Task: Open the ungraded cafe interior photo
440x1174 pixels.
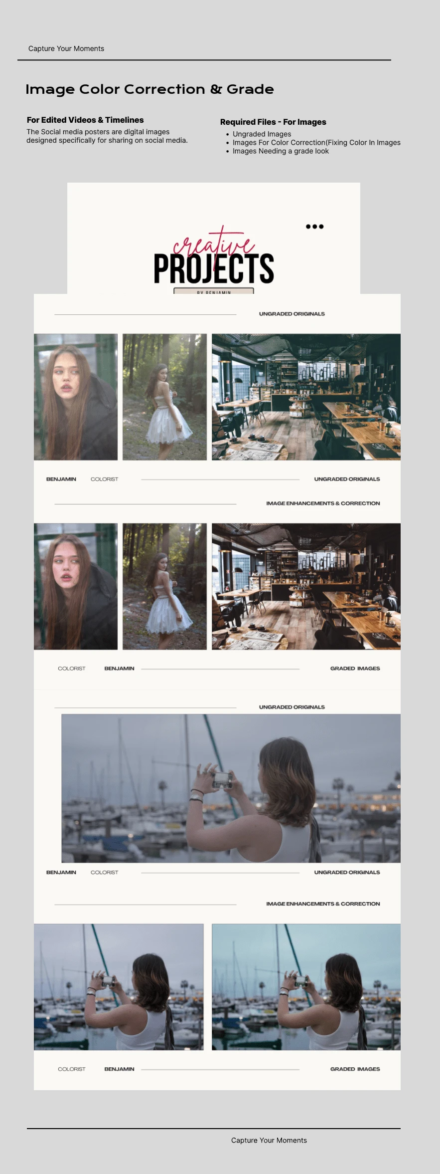Action: (306, 397)
